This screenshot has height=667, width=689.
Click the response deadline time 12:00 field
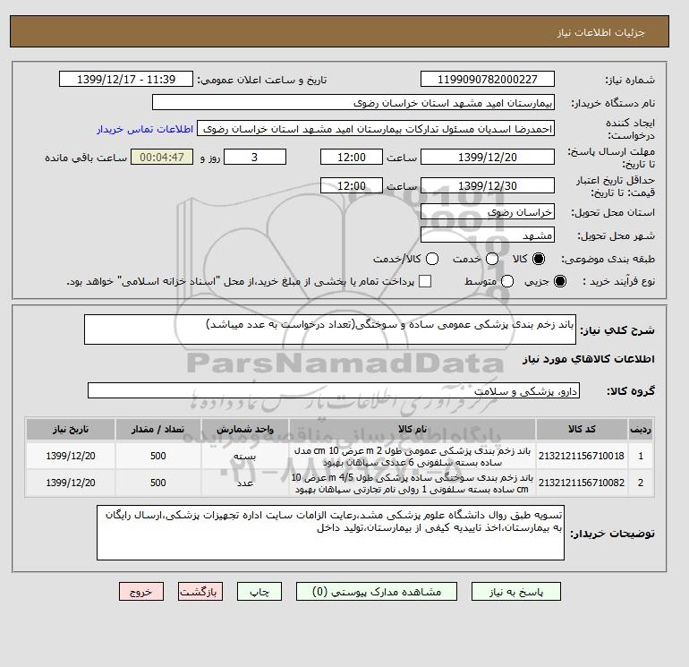(x=352, y=157)
